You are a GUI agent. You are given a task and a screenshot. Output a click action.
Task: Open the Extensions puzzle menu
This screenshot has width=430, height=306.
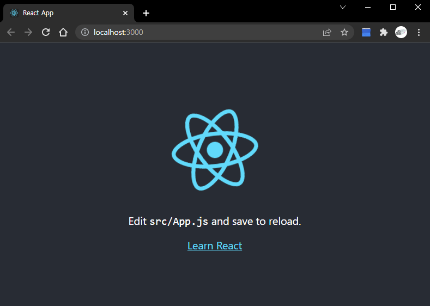coord(383,32)
